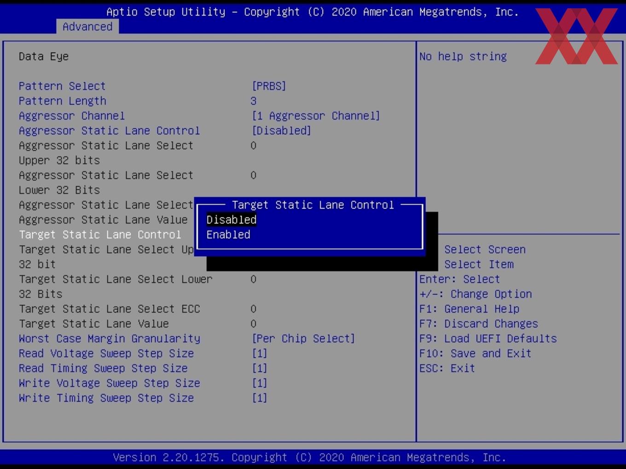Click the Target Static Lane Control popup title
This screenshot has height=469, width=626.
click(x=313, y=205)
